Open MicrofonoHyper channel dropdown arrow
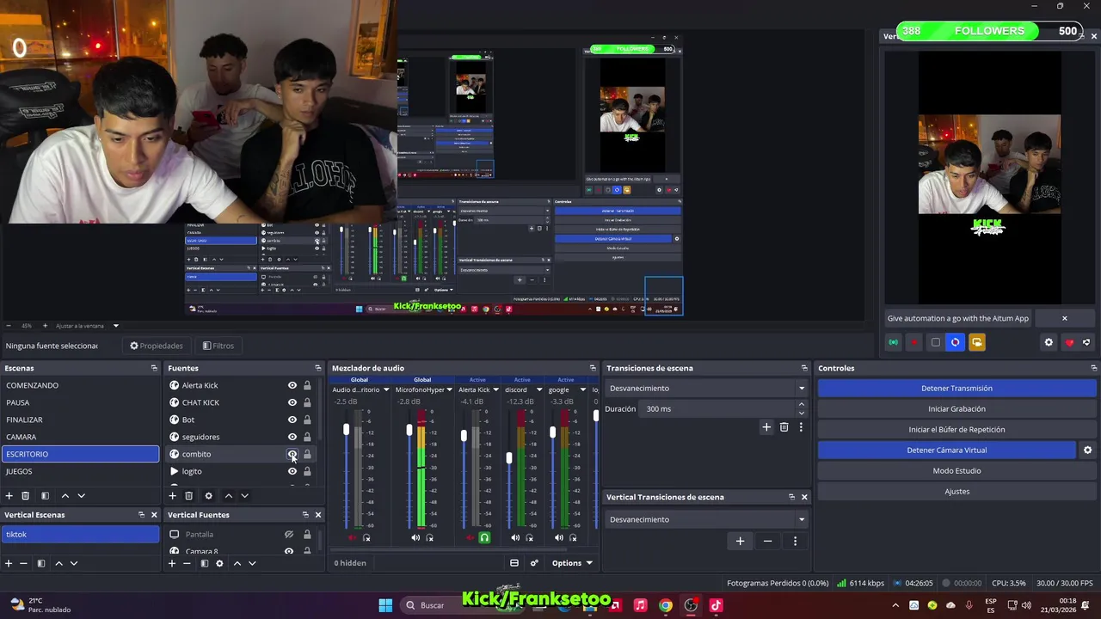1101x619 pixels. coord(450,389)
